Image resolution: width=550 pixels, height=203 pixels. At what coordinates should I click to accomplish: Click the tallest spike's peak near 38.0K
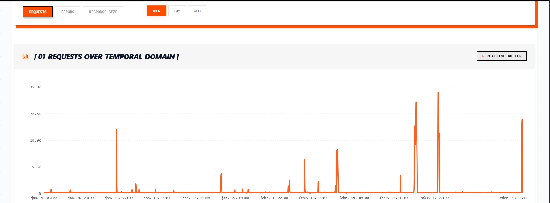point(438,92)
